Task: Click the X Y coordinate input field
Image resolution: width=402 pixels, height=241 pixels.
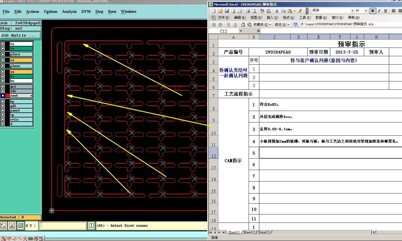Action: tap(63, 226)
